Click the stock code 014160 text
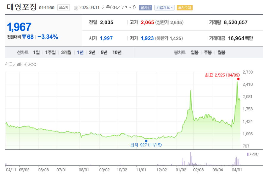The image size is (263, 180). [x=47, y=8]
